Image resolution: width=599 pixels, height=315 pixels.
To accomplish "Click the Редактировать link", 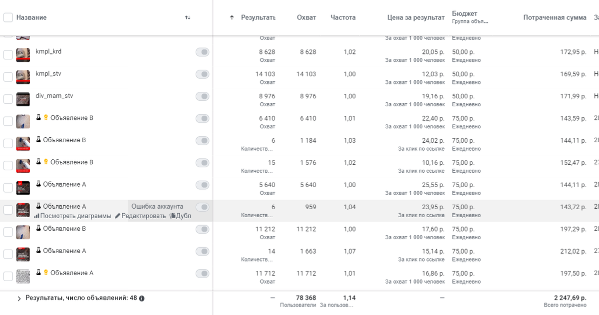I will click(x=143, y=216).
